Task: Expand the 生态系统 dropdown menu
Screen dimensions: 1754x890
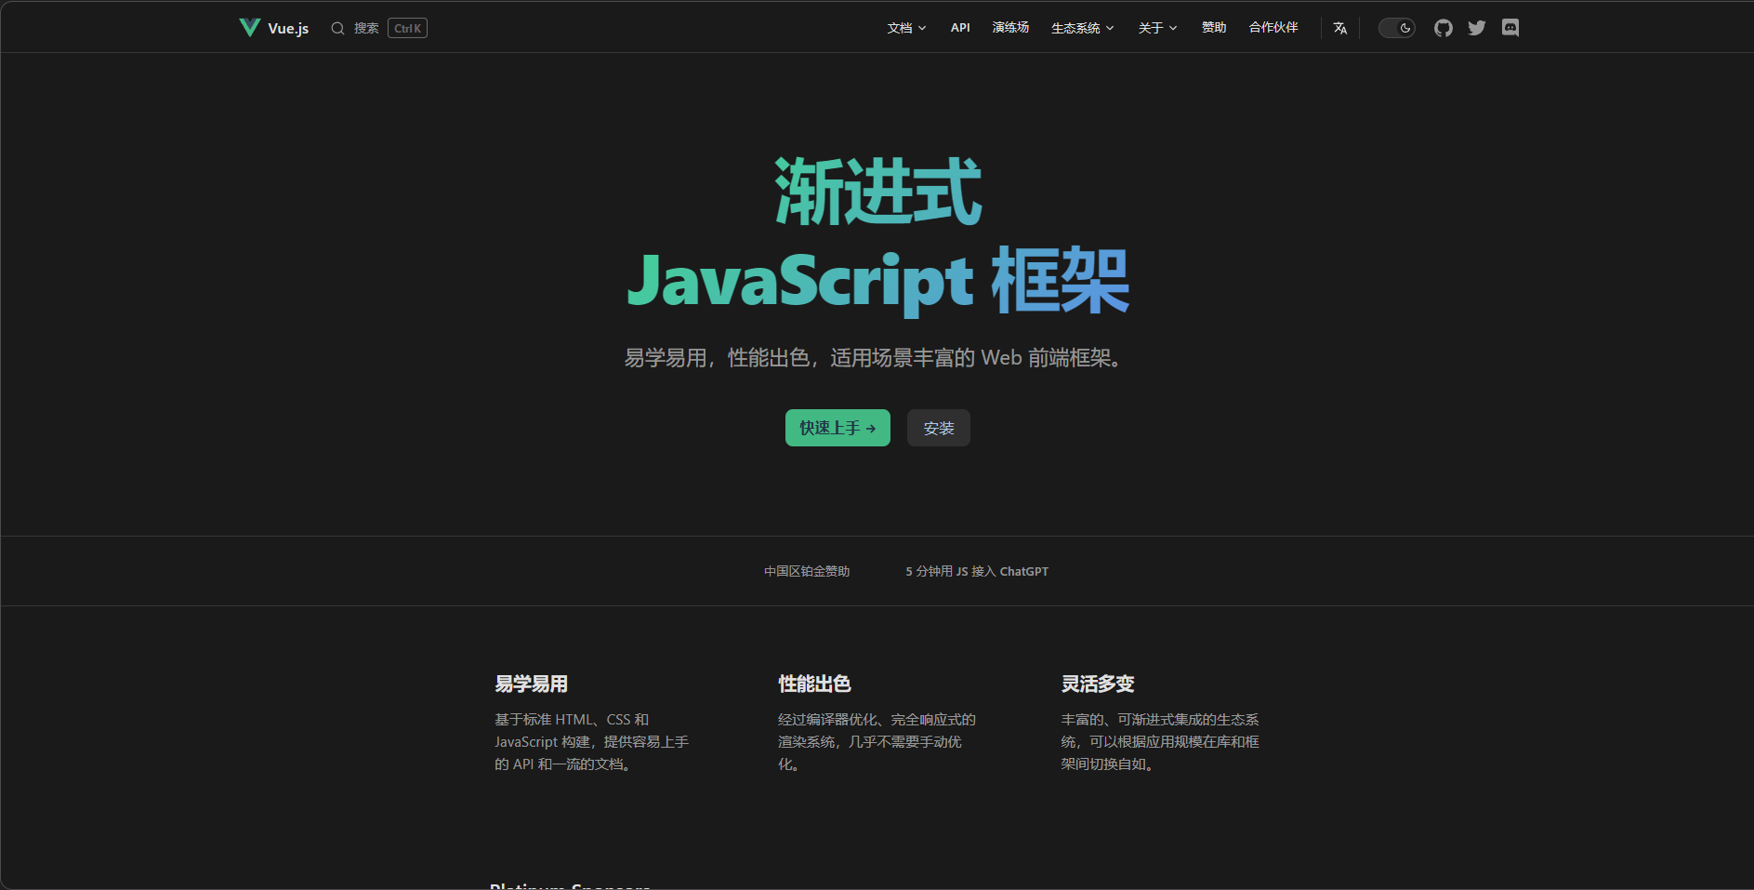Action: coord(1082,28)
